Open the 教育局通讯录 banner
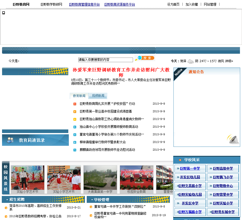The height and width of the screenshot is (220, 242). click(x=35, y=140)
